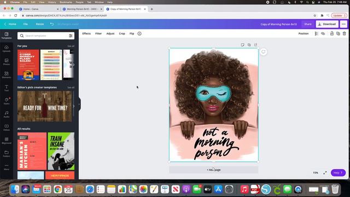Add page notes icon above canvas
Screen dimensions: 350x197
pyautogui.click(x=243, y=45)
